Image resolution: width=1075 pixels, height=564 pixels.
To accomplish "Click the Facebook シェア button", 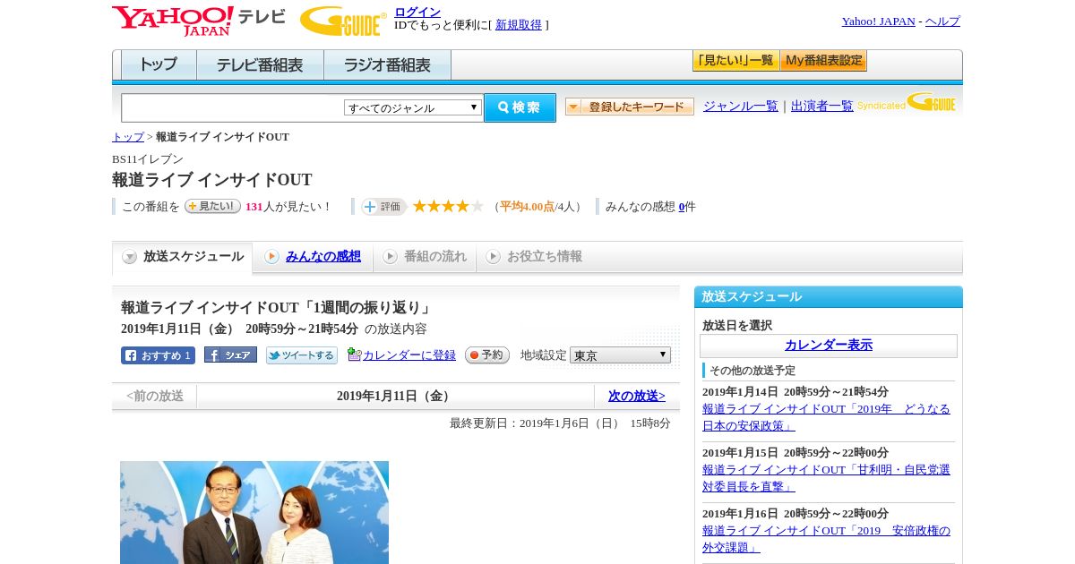I will pyautogui.click(x=230, y=355).
